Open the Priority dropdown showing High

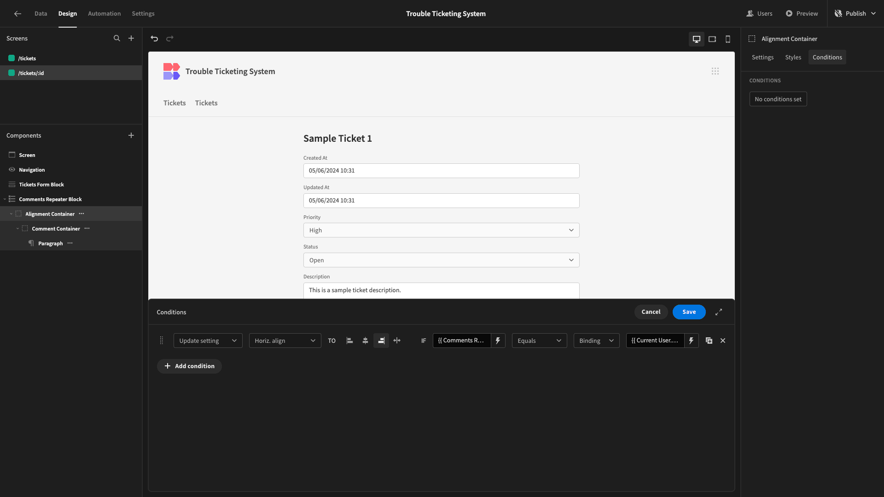441,230
